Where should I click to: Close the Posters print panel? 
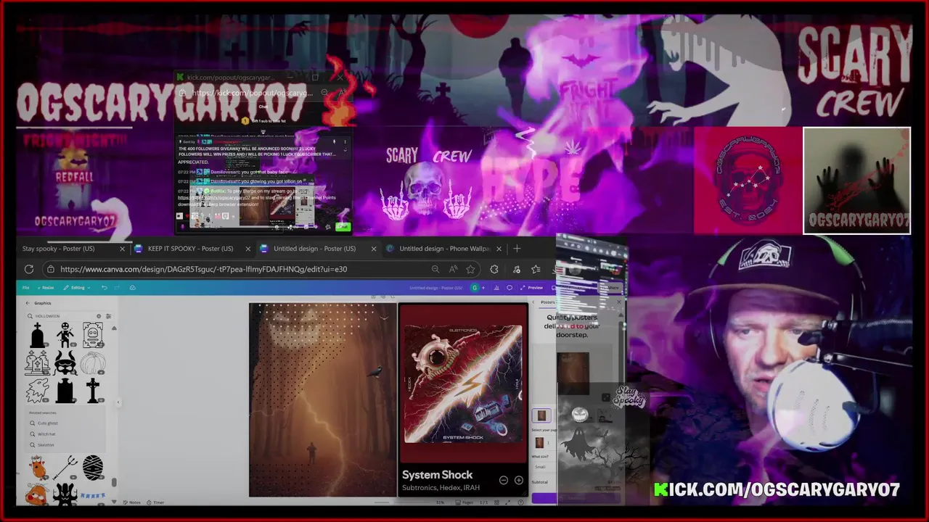click(619, 302)
